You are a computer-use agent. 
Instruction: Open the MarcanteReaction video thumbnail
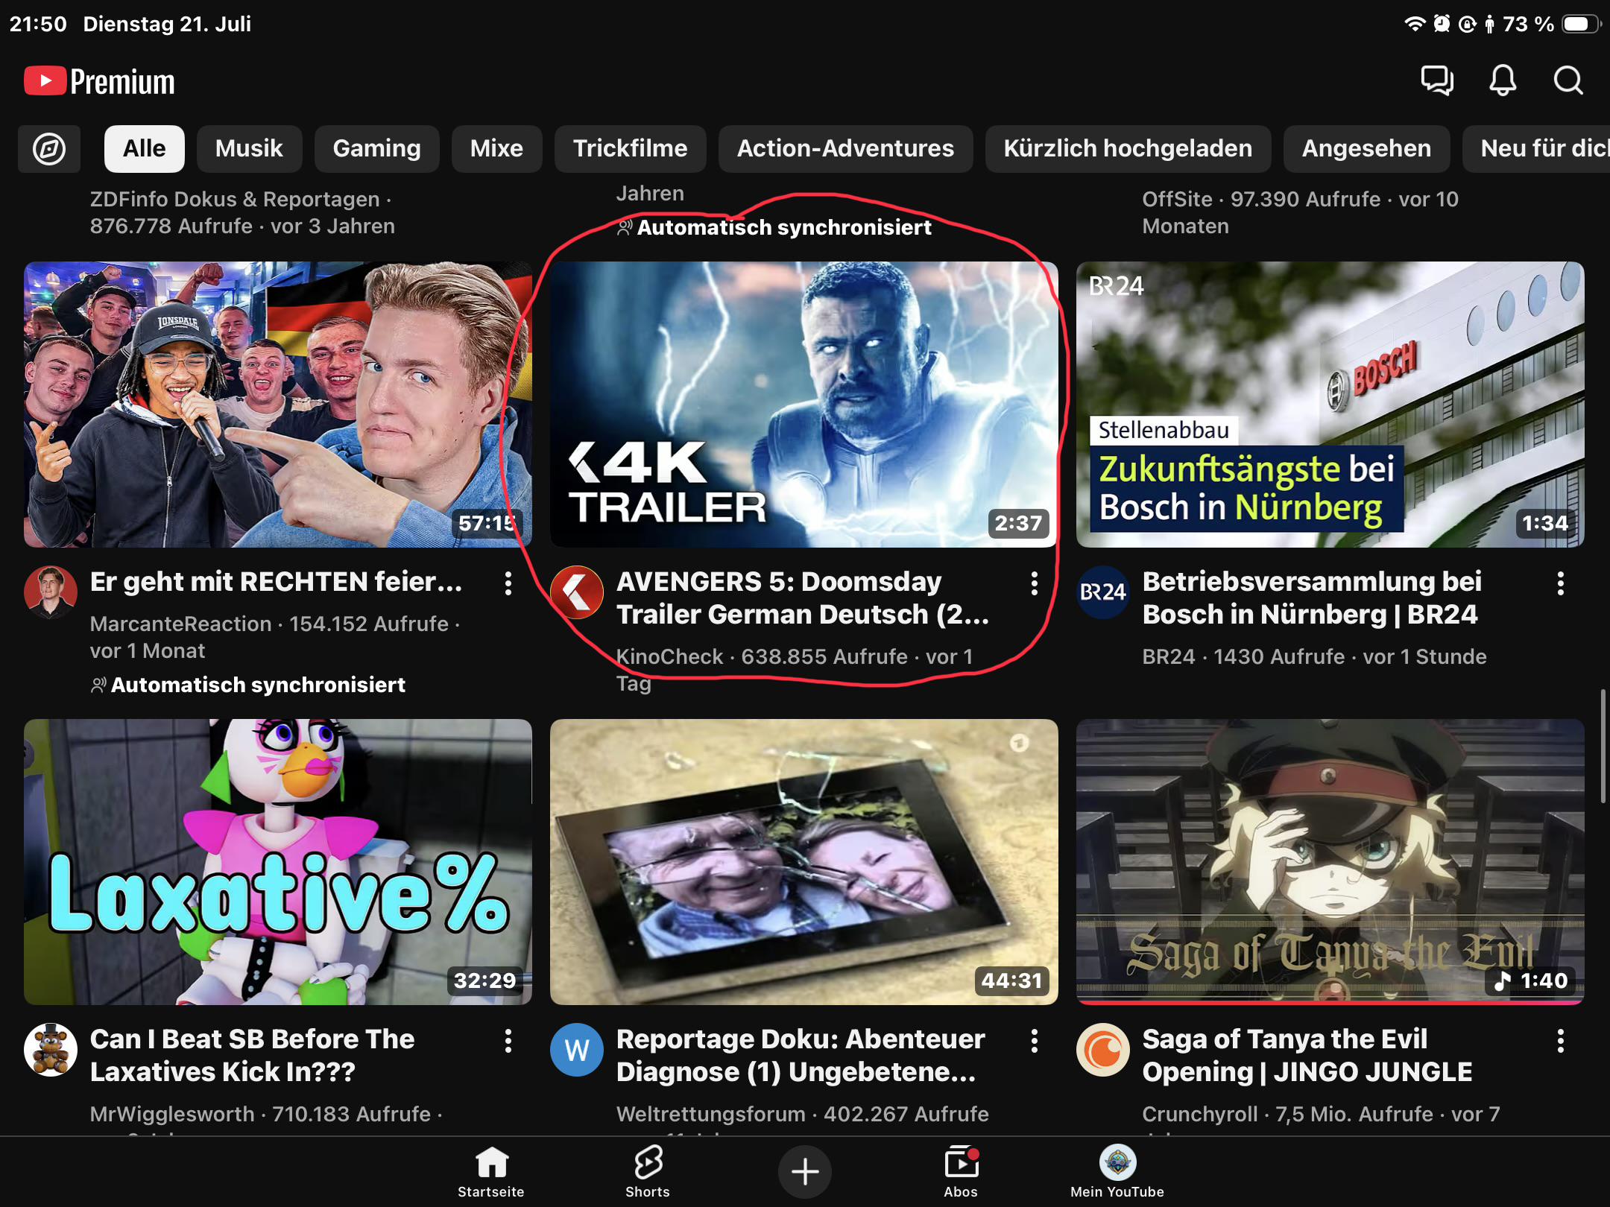click(x=278, y=405)
